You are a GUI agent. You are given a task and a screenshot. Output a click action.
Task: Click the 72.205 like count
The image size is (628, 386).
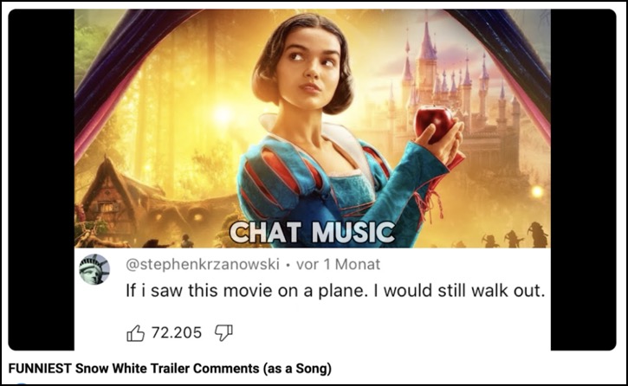click(x=177, y=332)
